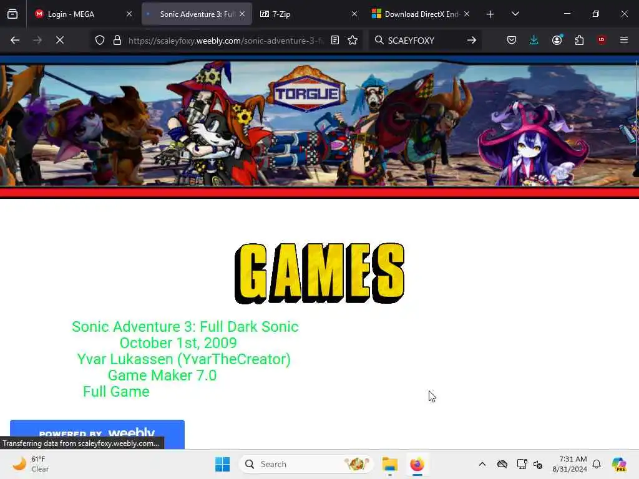The image size is (639, 479).
Task: Click the taskbar Search box
Action: pos(306,464)
